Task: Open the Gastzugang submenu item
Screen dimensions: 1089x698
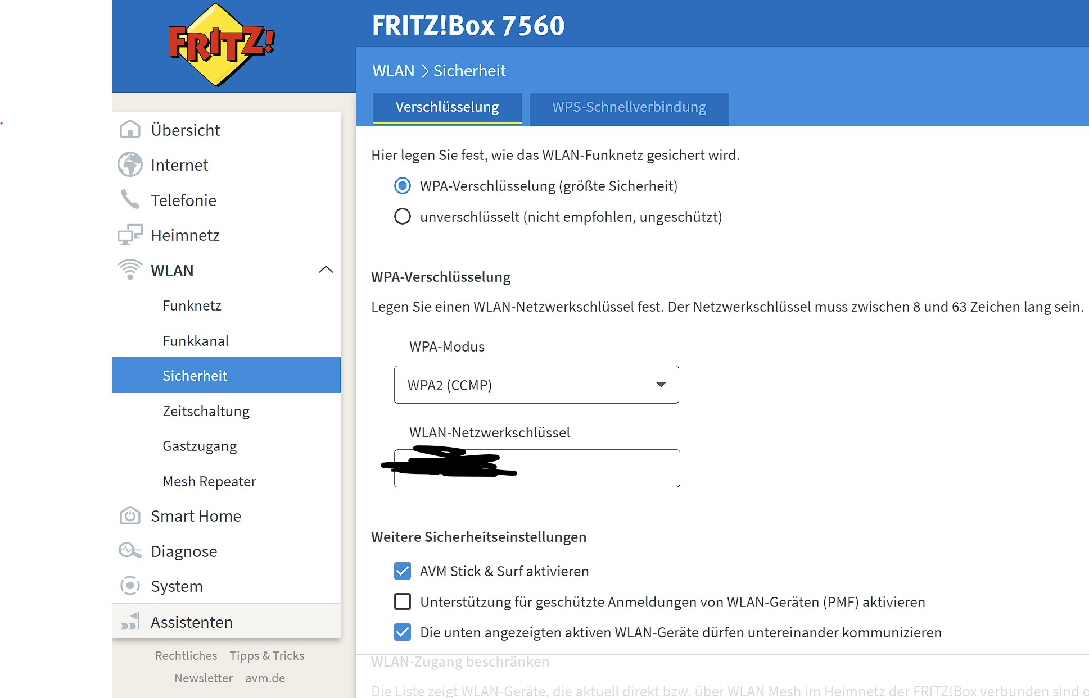Action: 200,446
